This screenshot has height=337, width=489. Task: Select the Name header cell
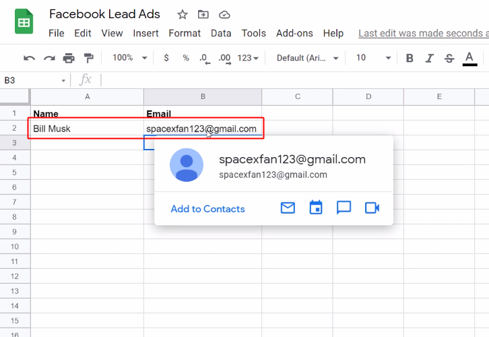point(88,113)
